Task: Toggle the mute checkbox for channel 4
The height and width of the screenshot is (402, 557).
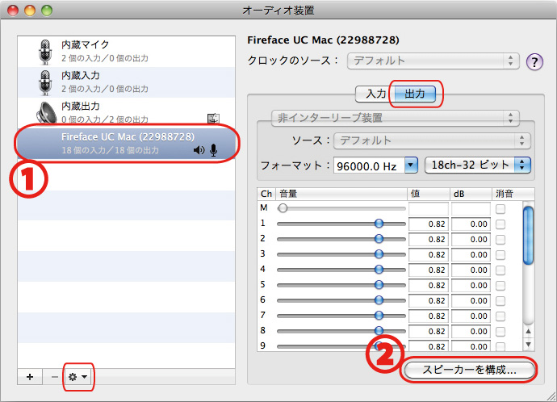Action: tap(500, 270)
